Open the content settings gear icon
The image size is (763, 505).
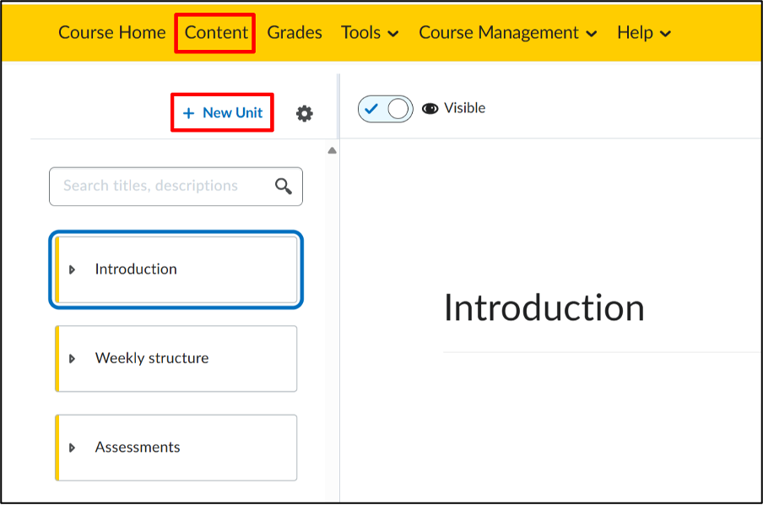click(305, 113)
